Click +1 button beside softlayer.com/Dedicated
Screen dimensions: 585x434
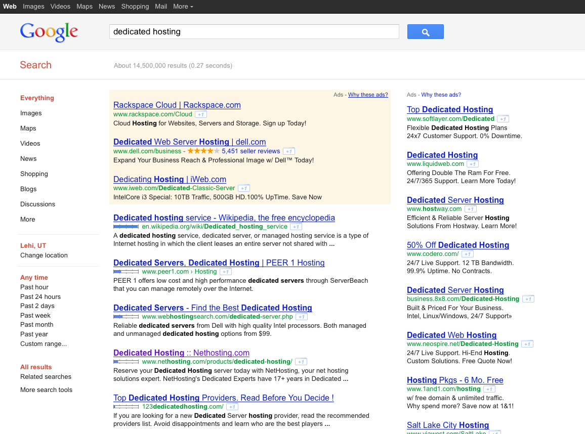point(504,119)
